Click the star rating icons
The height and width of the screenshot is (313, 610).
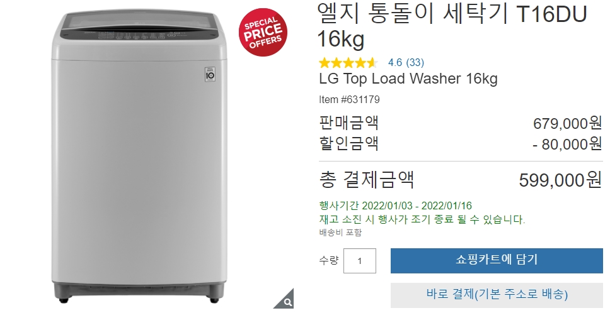[348, 62]
